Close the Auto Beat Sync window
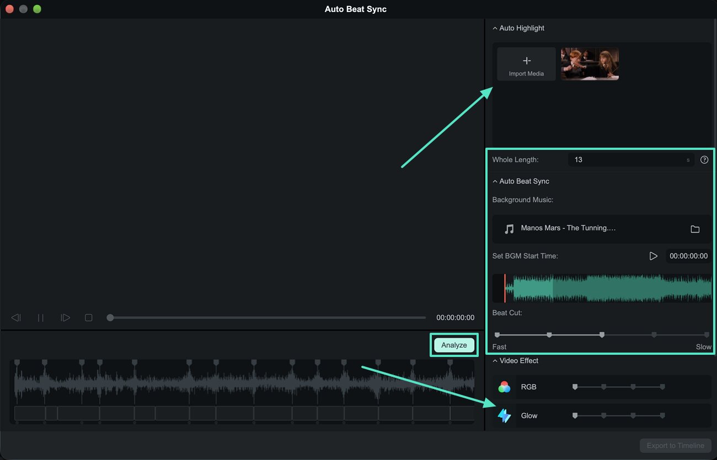 [x=9, y=9]
